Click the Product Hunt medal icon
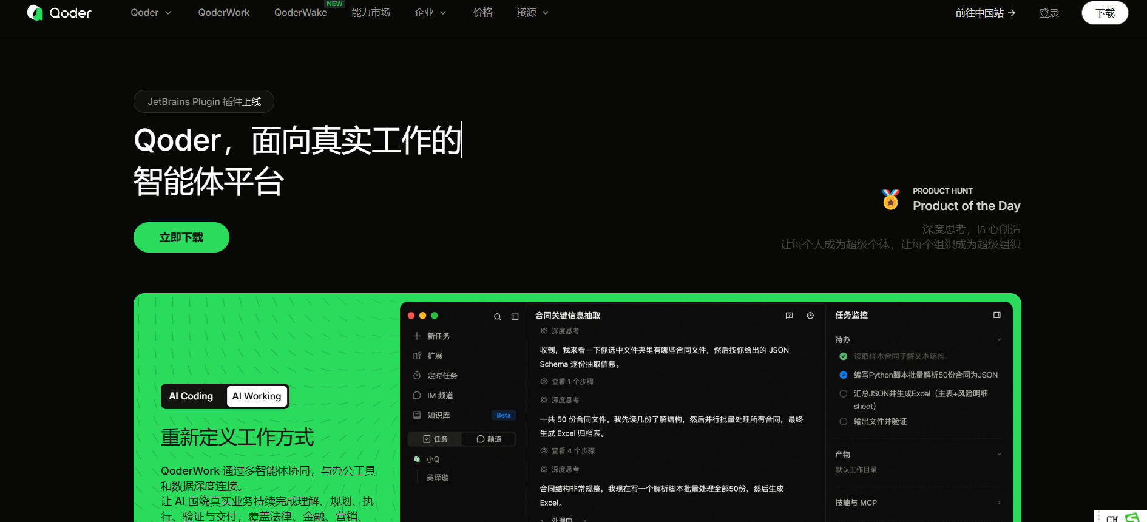 pyautogui.click(x=891, y=199)
